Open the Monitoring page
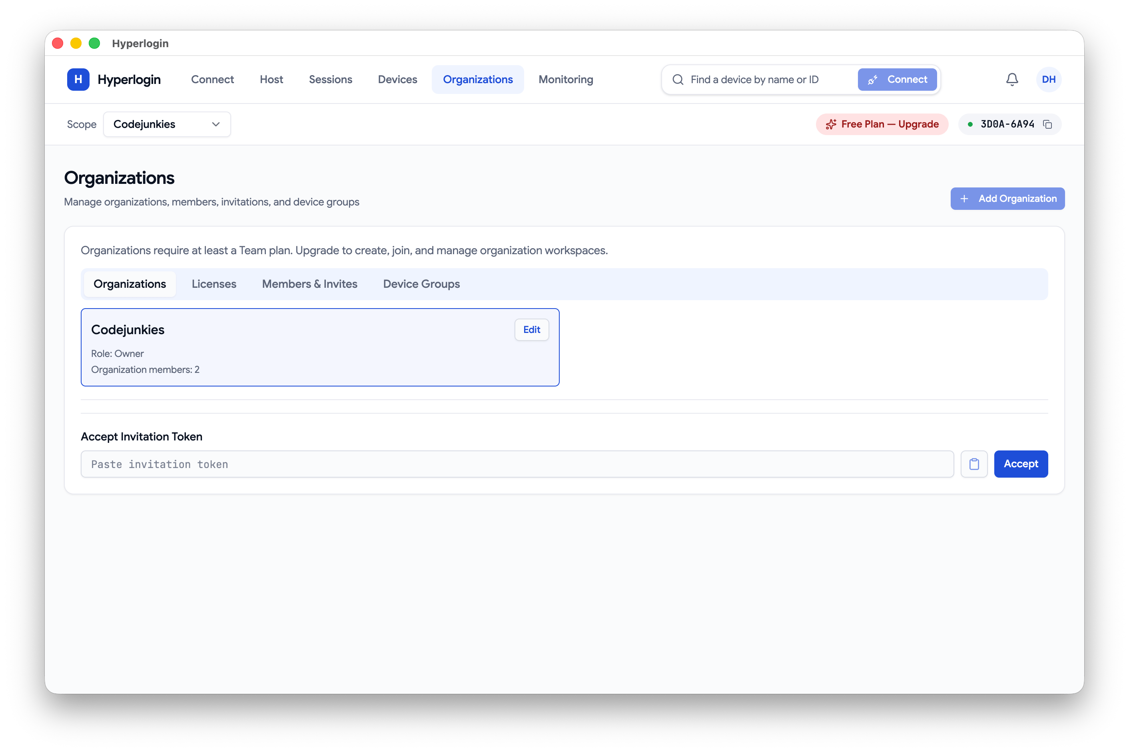This screenshot has height=753, width=1129. coord(566,79)
